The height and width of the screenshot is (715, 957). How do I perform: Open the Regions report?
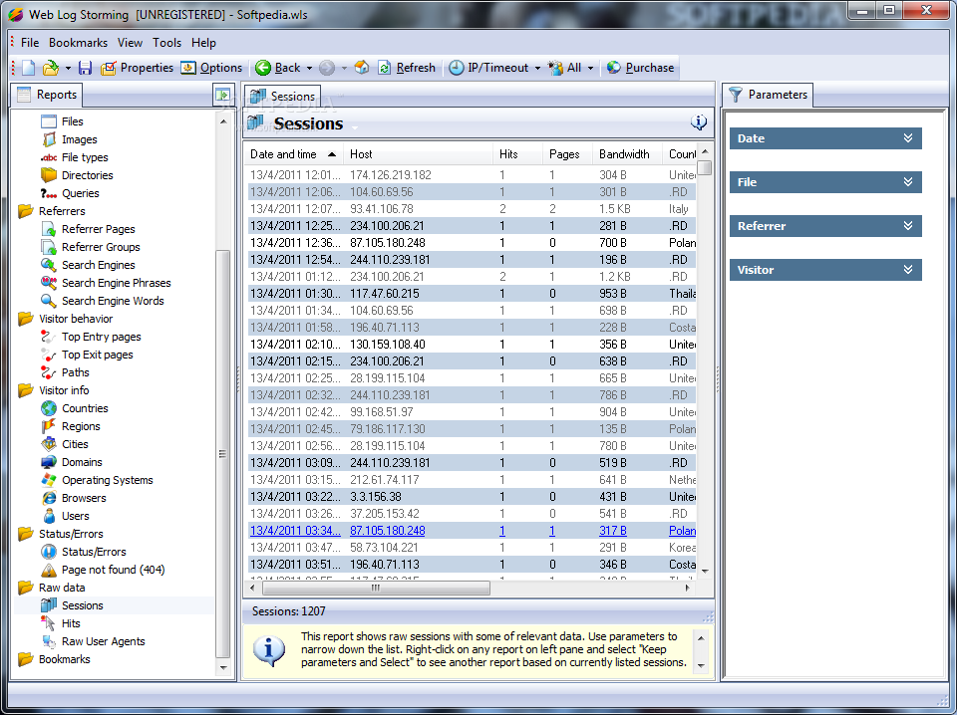pyautogui.click(x=70, y=426)
